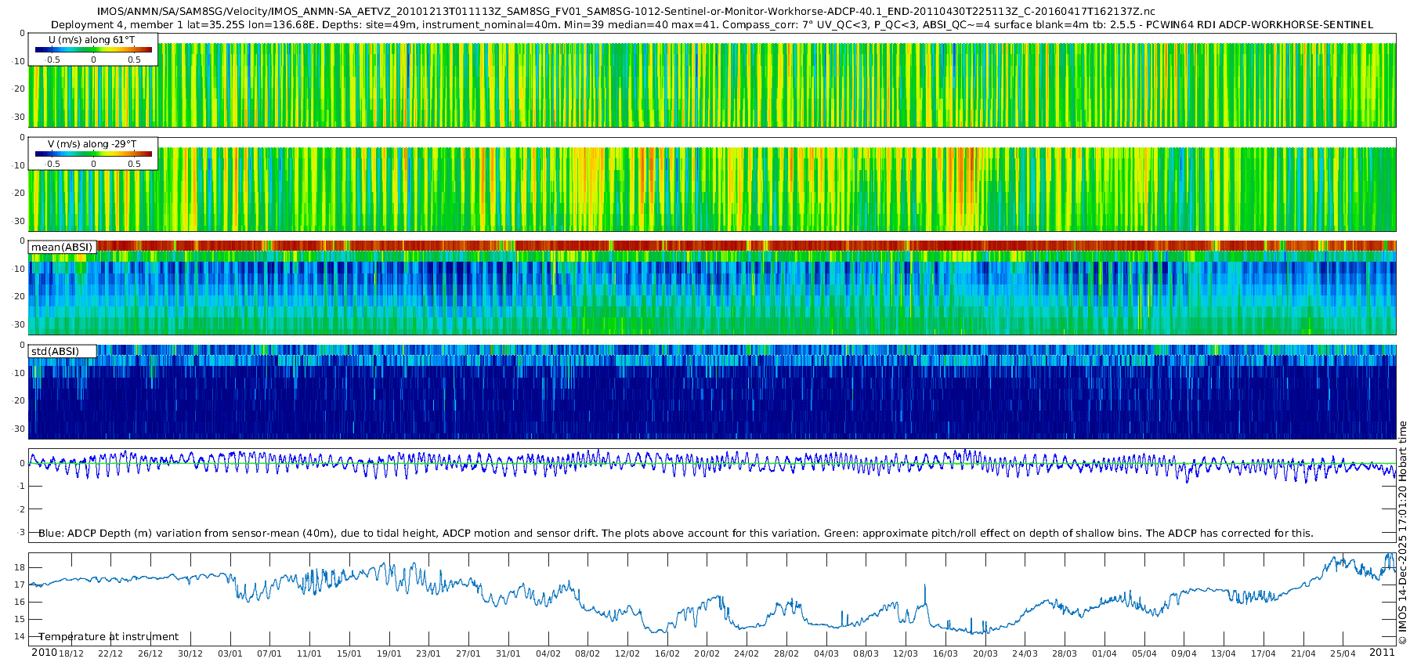Select the 31/01 date tick label
The image size is (1410, 666).
click(508, 654)
